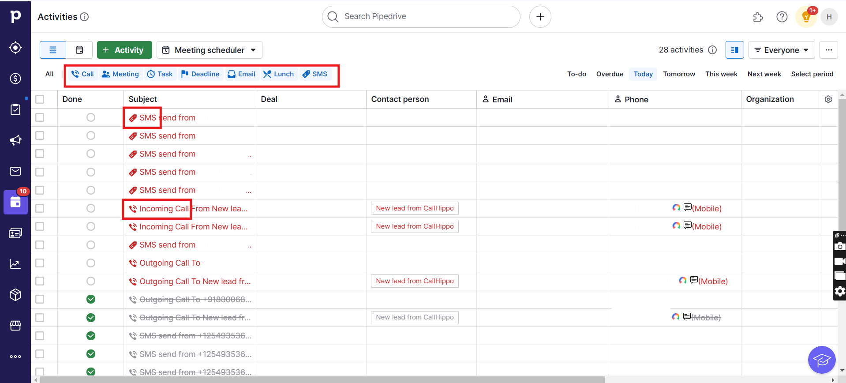The height and width of the screenshot is (383, 846).
Task: Filter by Lunch activity type
Action: coord(279,74)
